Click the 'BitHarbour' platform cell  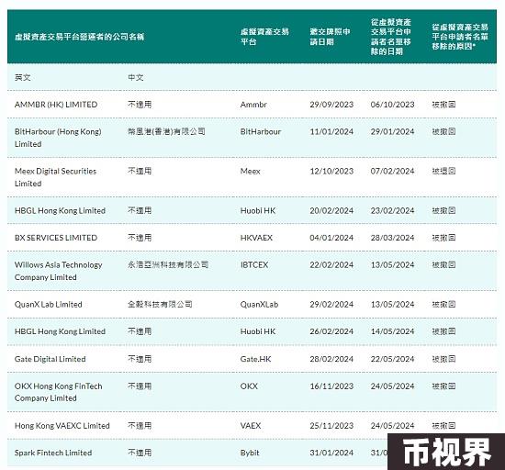point(261,131)
